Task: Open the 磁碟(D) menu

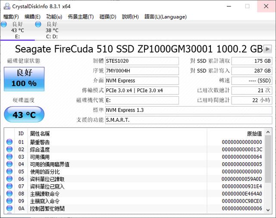Action: click(108, 17)
